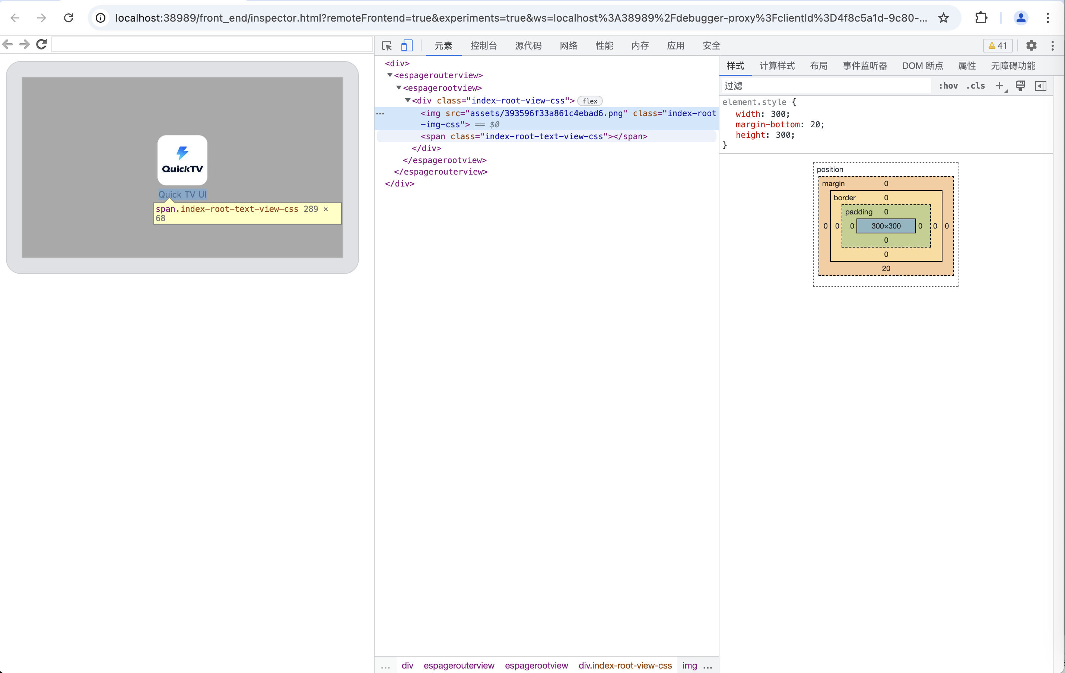
Task: Open DevTools more options menu
Action: coord(1053,45)
